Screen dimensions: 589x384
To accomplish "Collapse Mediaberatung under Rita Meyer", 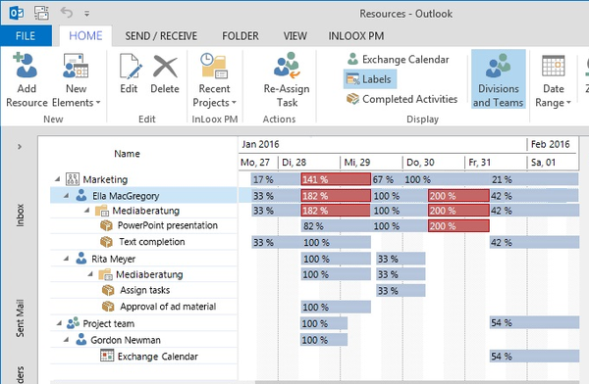I will coord(90,274).
